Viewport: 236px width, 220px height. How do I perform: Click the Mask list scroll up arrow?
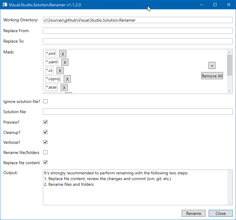pyautogui.click(x=229, y=52)
